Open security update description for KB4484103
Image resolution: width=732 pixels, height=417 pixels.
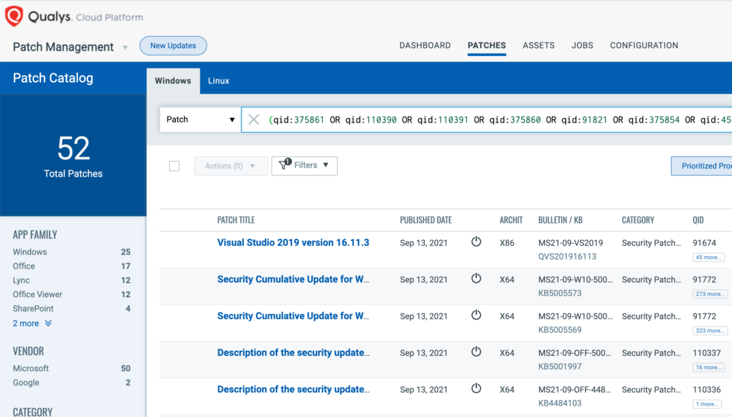coord(293,390)
